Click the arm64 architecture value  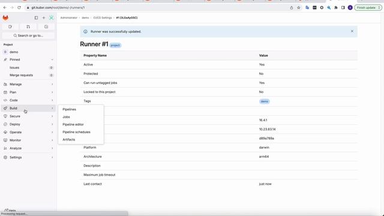(264, 157)
